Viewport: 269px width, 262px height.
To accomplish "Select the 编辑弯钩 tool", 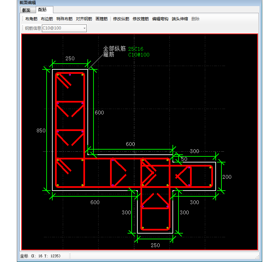I will [160, 19].
